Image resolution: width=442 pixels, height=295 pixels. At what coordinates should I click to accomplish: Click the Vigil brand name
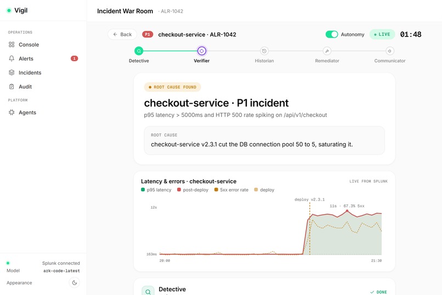tap(21, 10)
